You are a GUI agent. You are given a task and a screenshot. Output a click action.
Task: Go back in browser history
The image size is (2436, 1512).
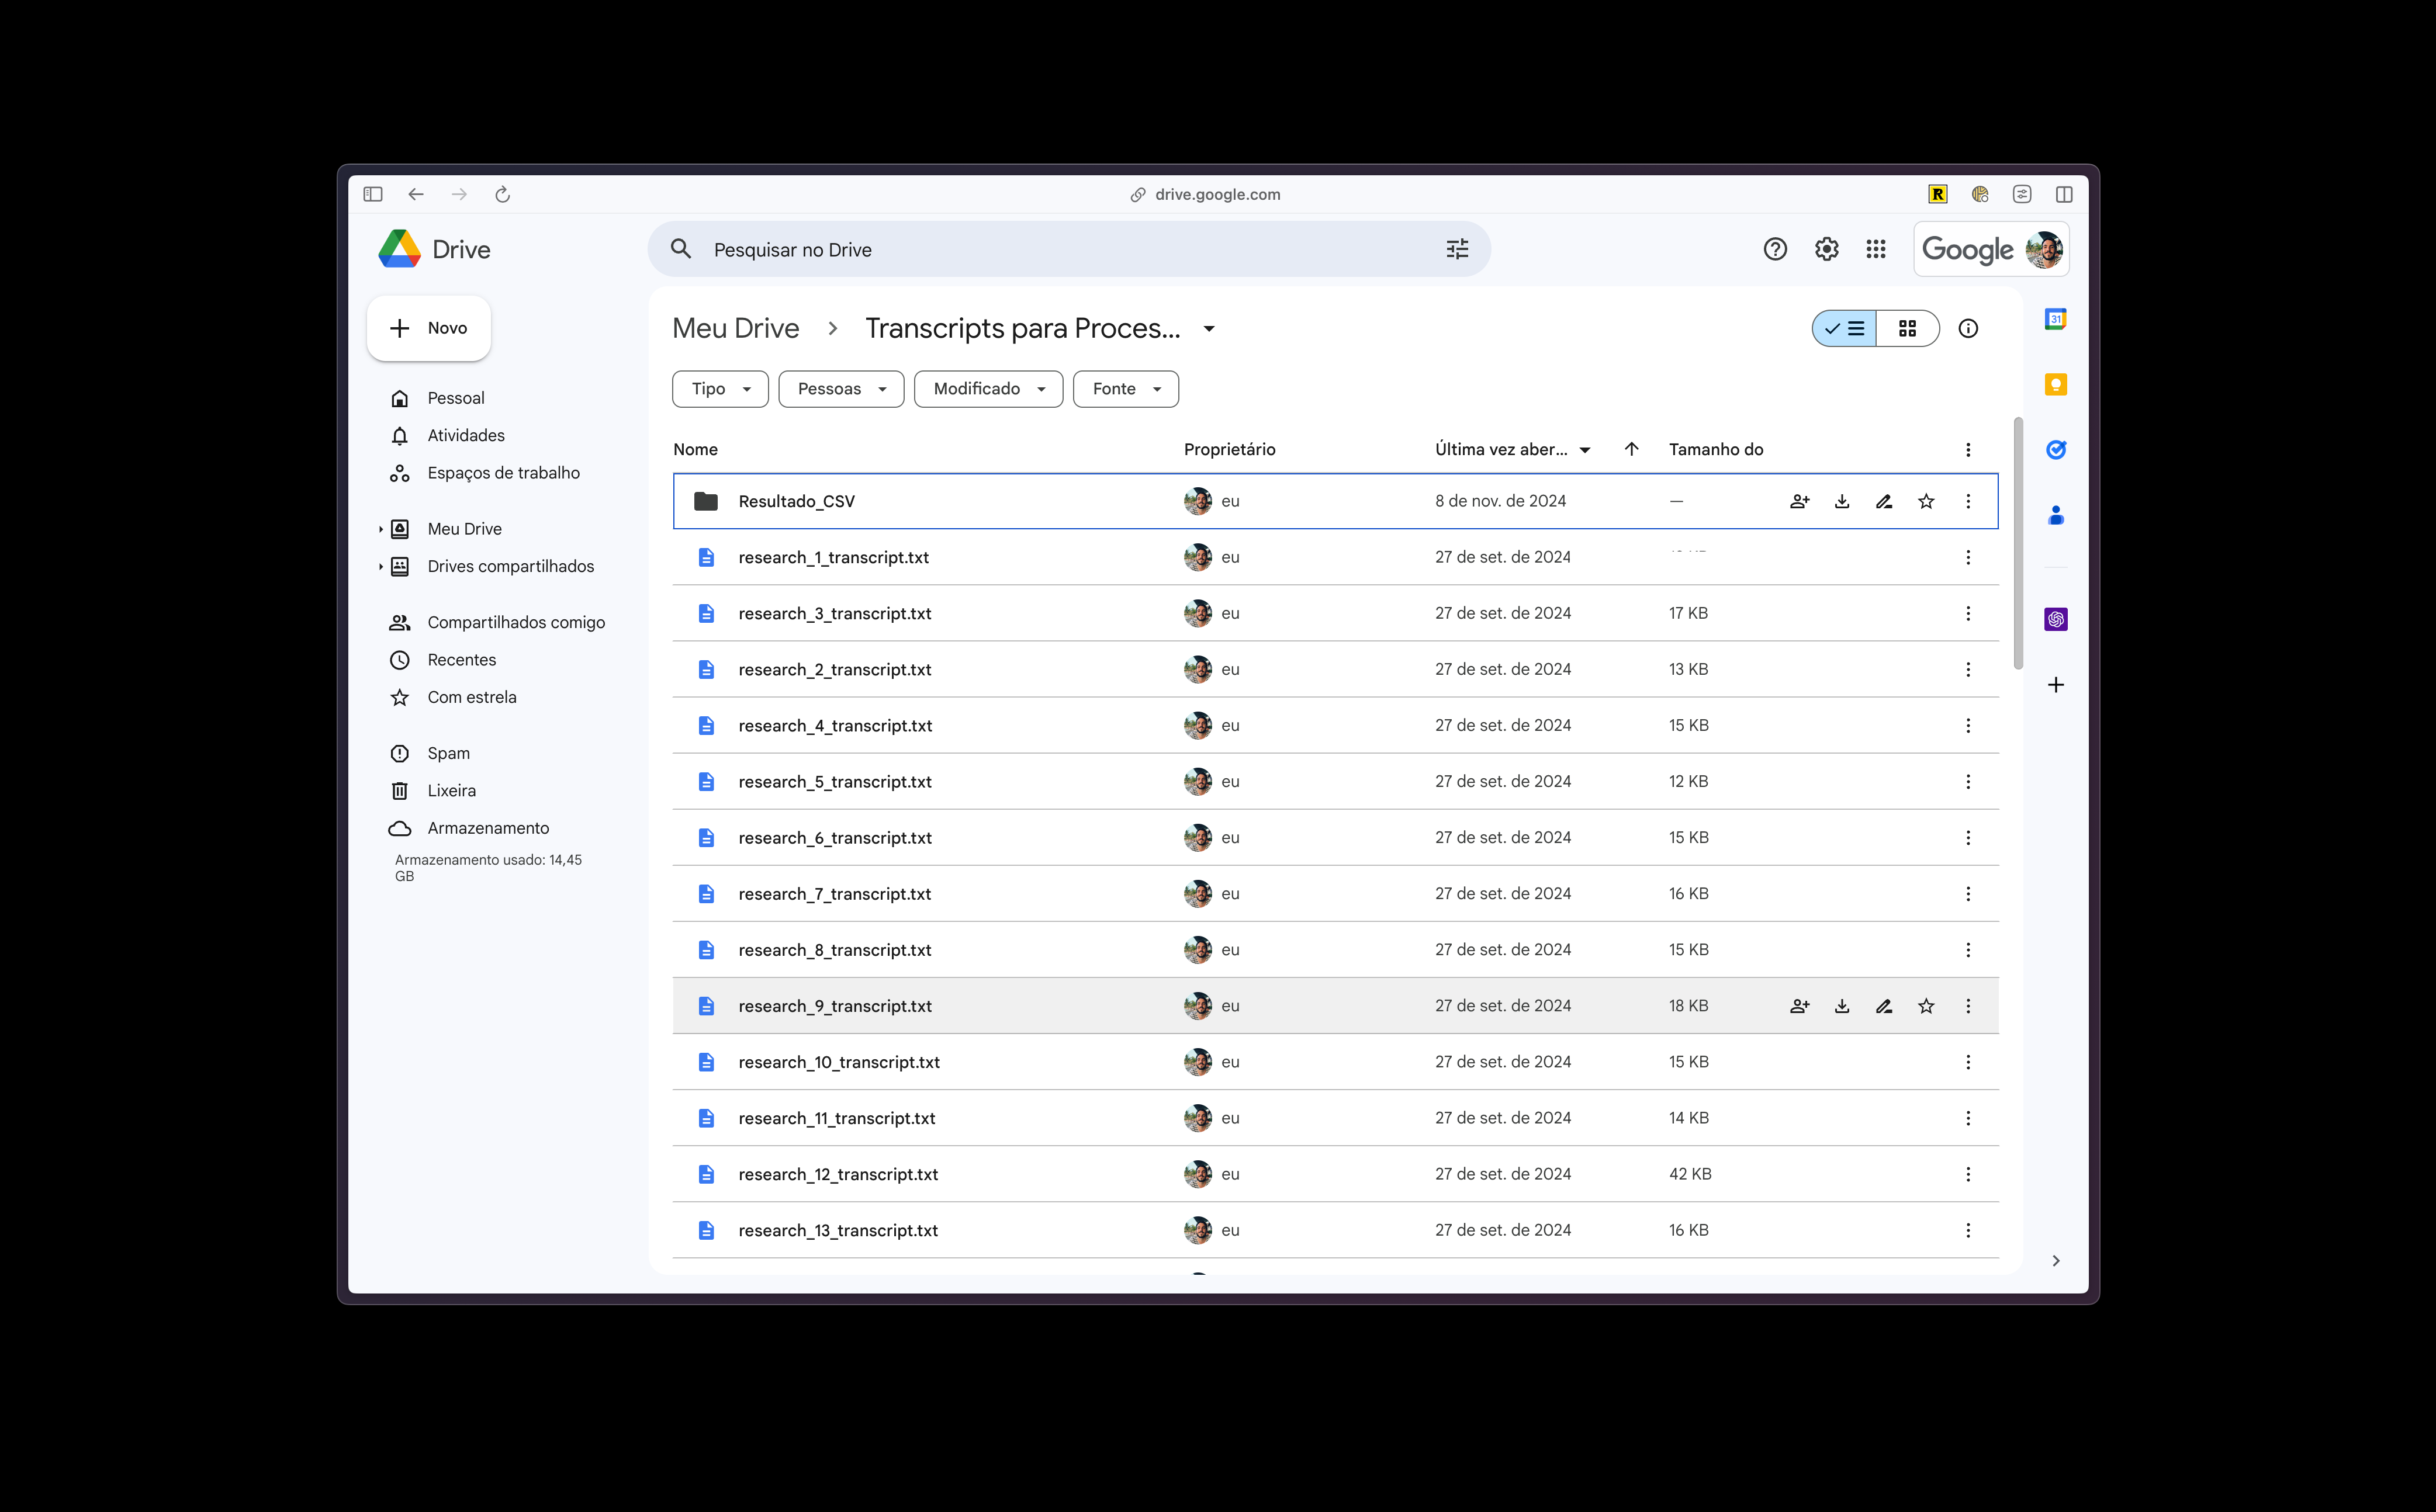coord(416,194)
